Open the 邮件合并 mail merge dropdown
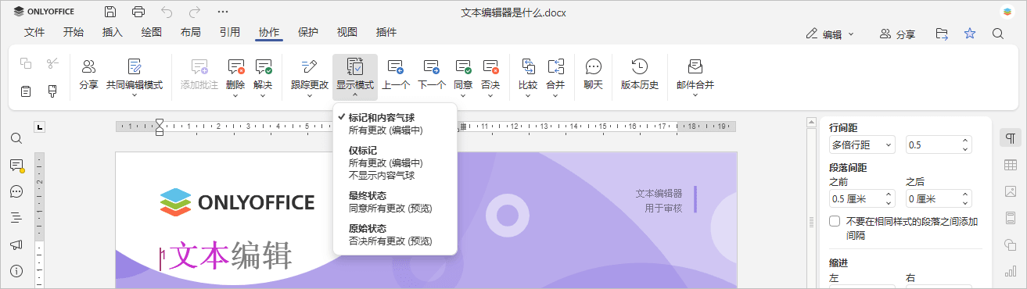Image resolution: width=1027 pixels, height=289 pixels. coord(695,95)
